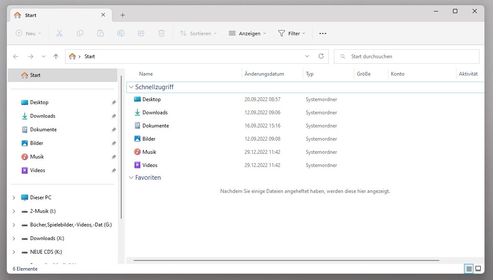Click the Cut icon in the toolbar
Screen dimensions: 493x280
pyautogui.click(x=60, y=33)
